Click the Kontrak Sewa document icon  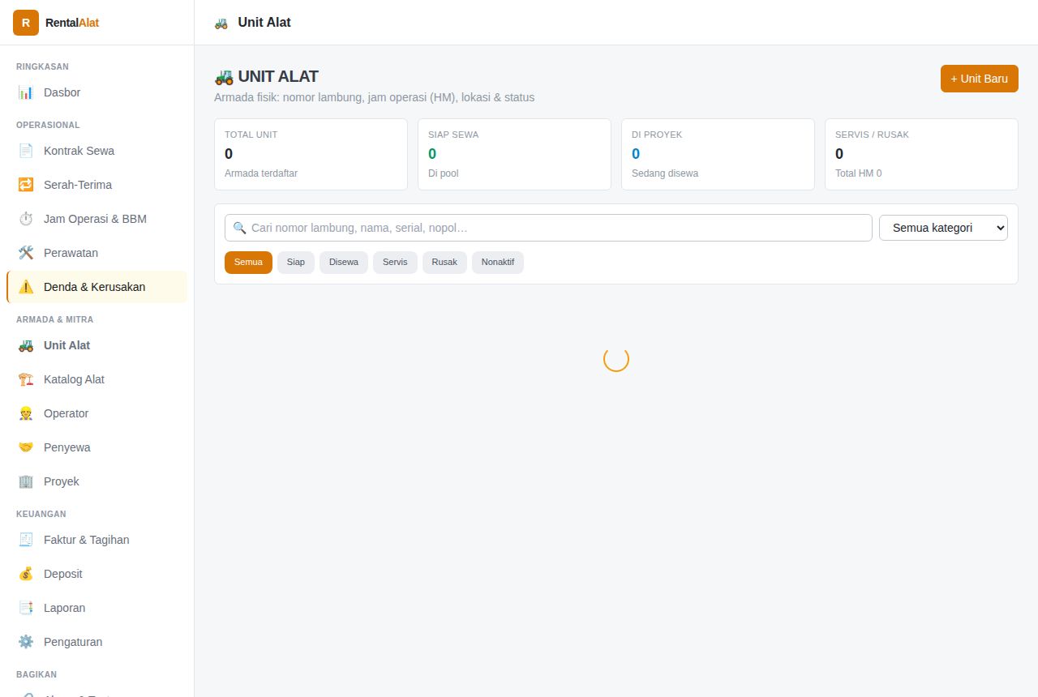[26, 151]
